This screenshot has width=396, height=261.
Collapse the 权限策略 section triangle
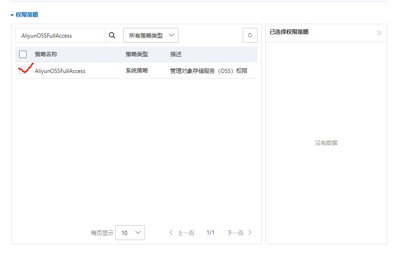click(12, 15)
